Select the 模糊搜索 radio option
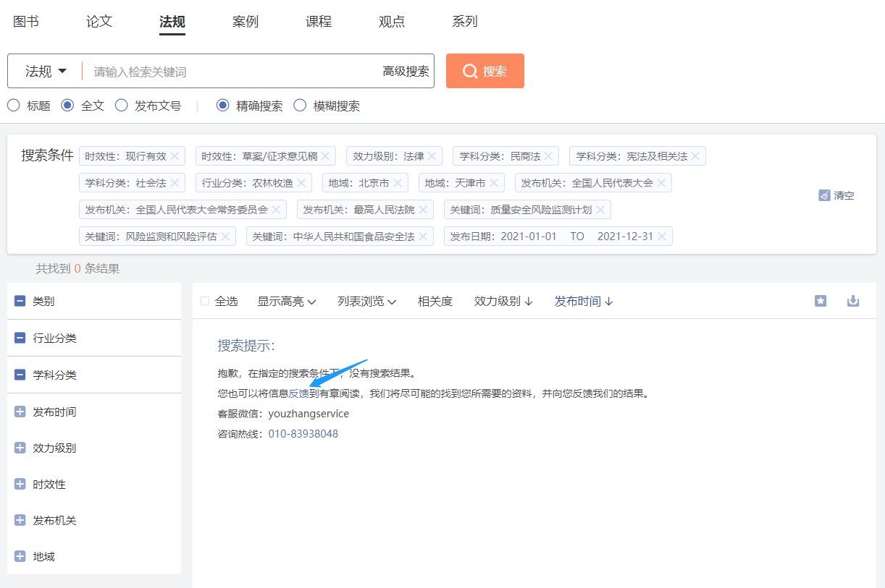This screenshot has width=885, height=588. tap(300, 106)
